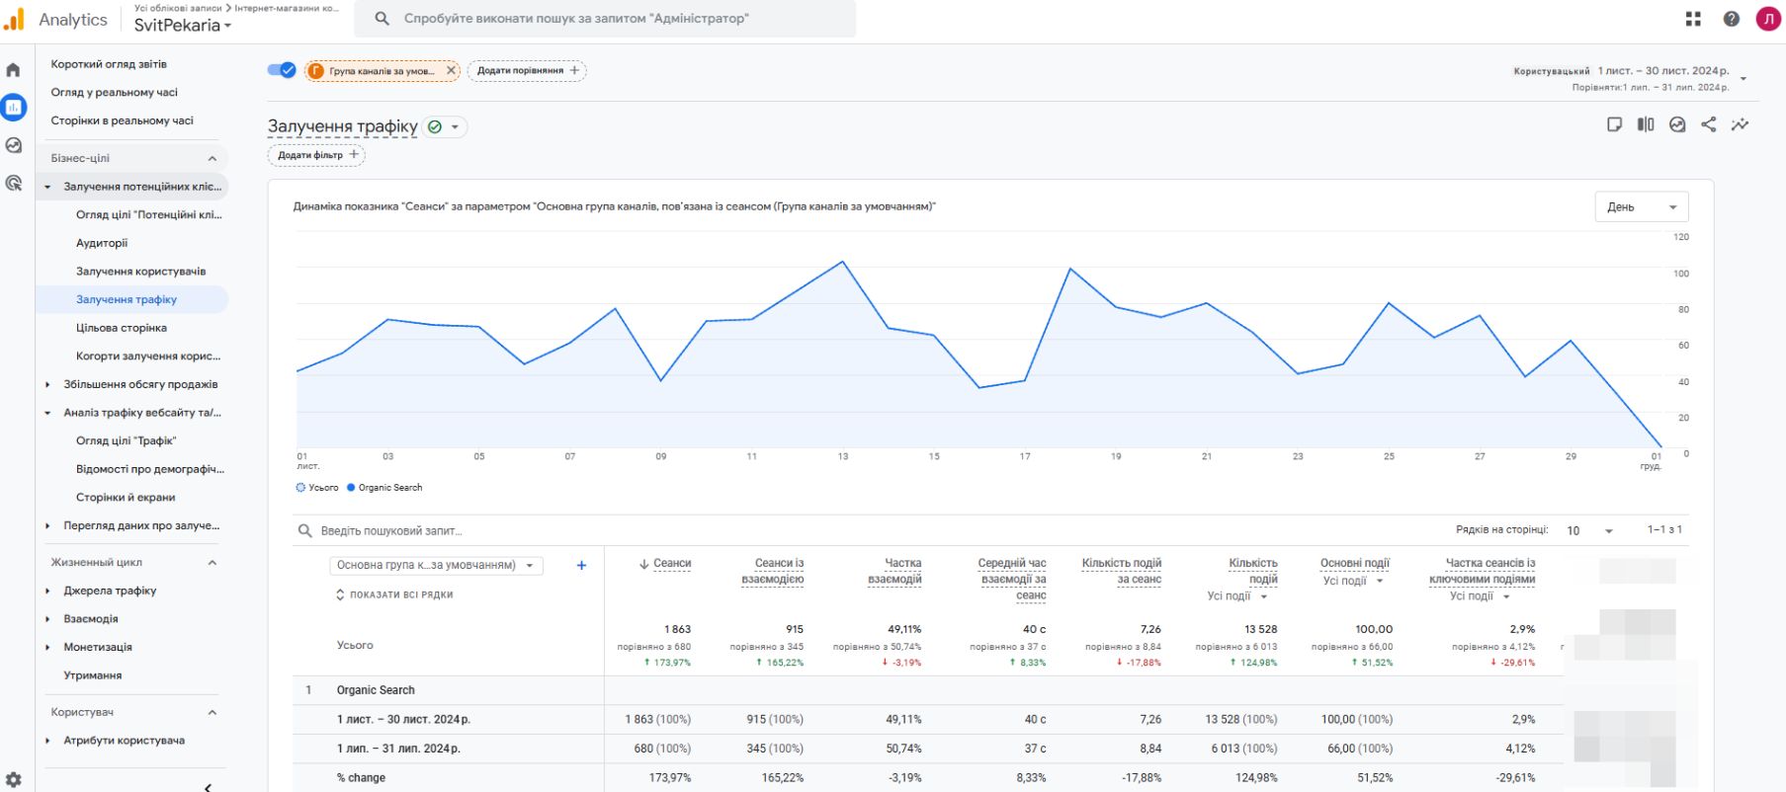Click the Help question mark icon
The image size is (1786, 792).
coord(1731,19)
